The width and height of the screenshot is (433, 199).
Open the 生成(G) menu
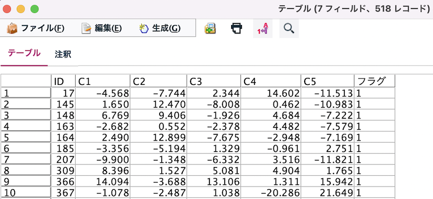pos(160,28)
